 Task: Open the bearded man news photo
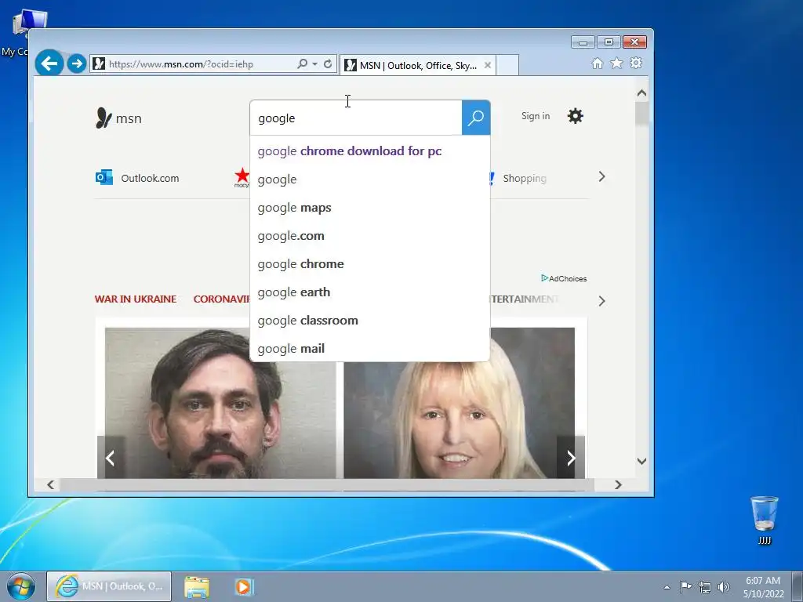tap(220, 403)
